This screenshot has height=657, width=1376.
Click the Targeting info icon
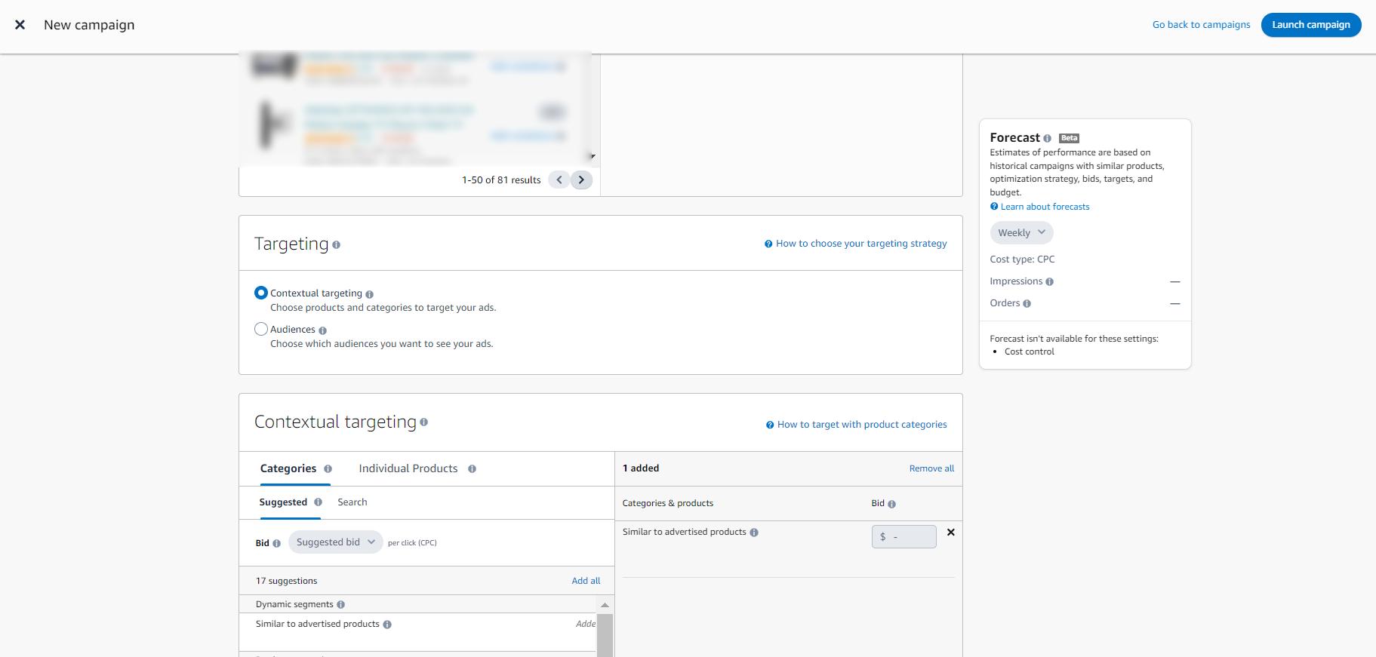336,244
